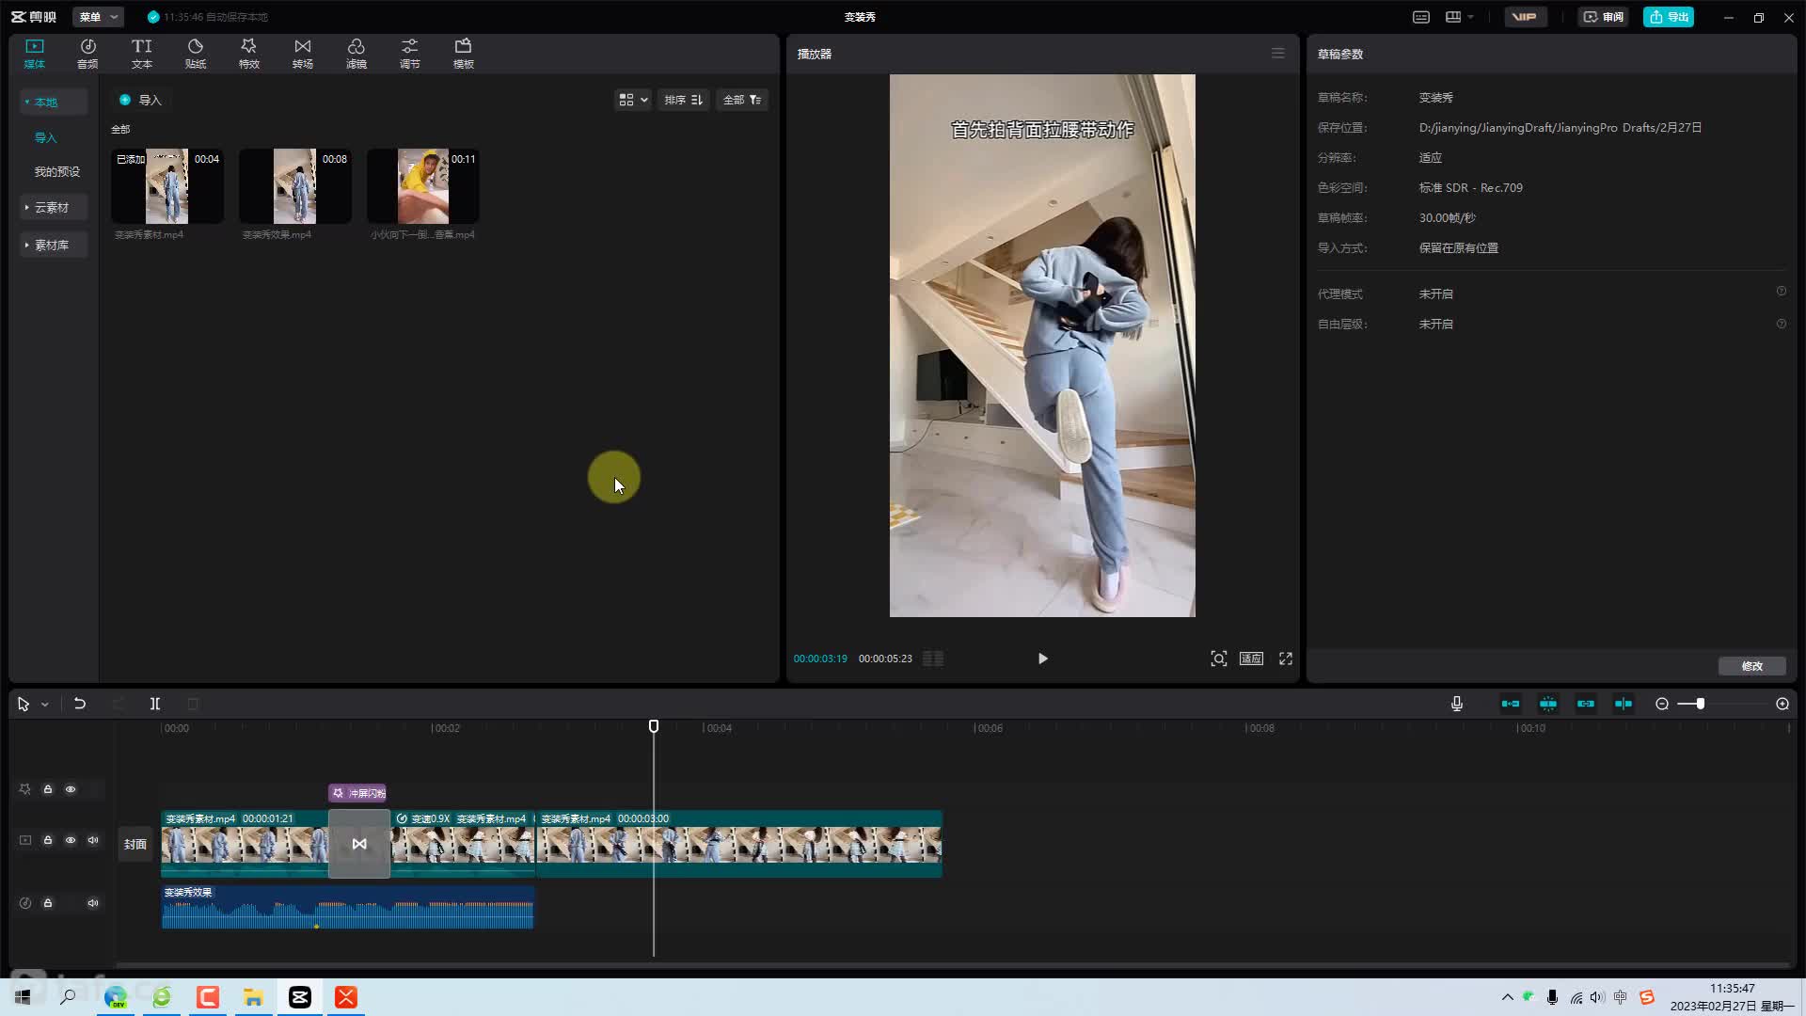
Task: Open the 排序 sort dropdown
Action: [684, 100]
